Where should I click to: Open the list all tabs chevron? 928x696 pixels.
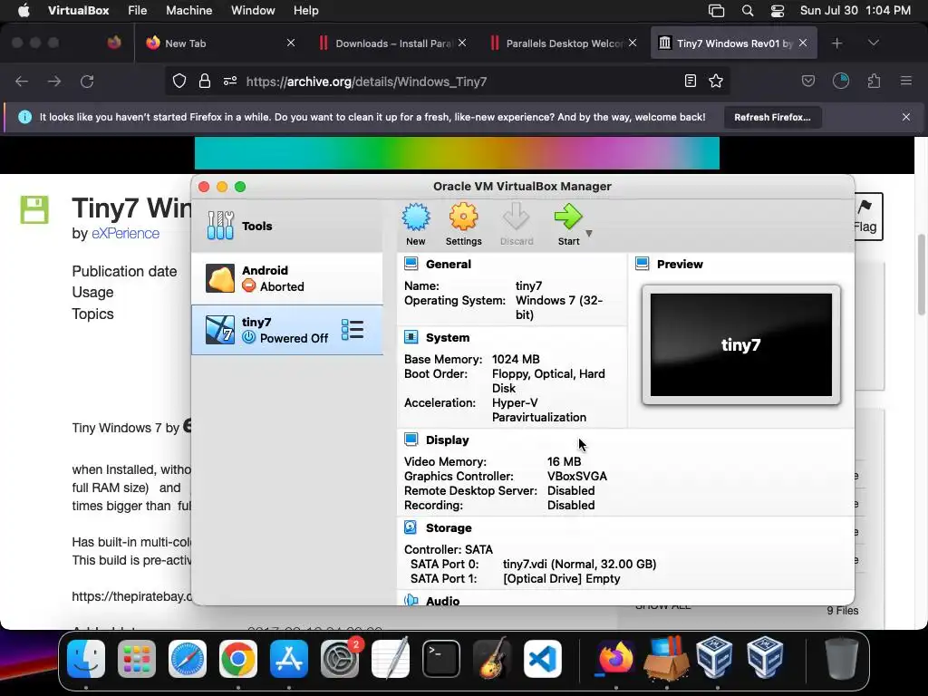point(874,43)
